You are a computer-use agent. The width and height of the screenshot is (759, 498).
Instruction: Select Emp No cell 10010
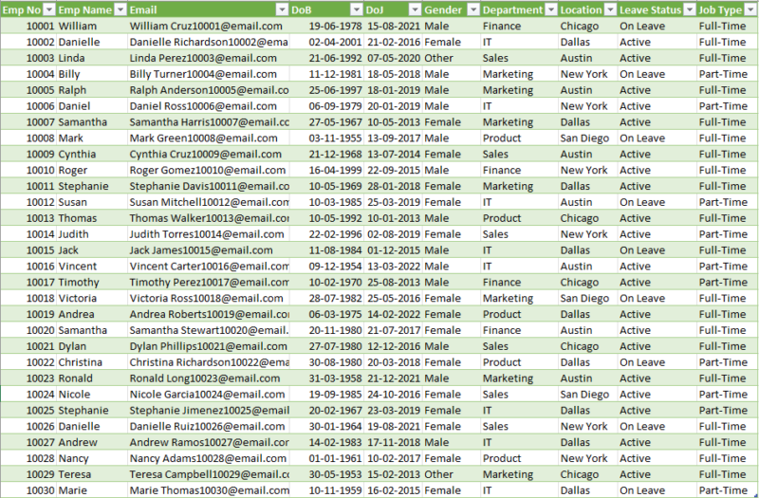click(x=28, y=170)
